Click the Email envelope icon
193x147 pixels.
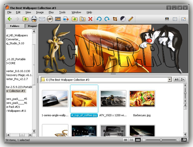42,19
